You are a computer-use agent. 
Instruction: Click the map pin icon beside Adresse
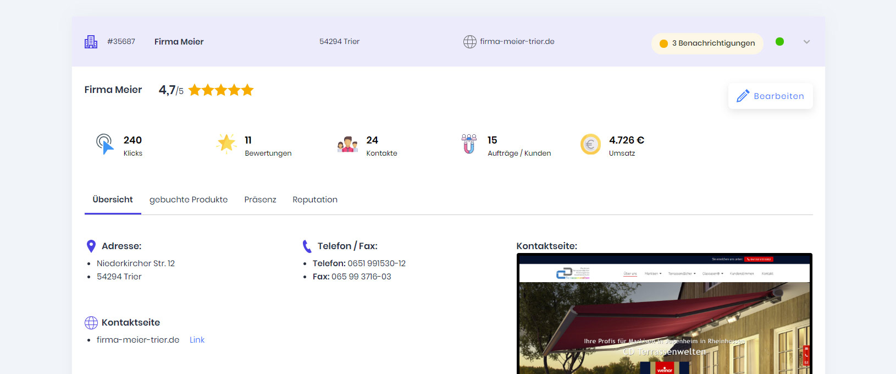[91, 246]
